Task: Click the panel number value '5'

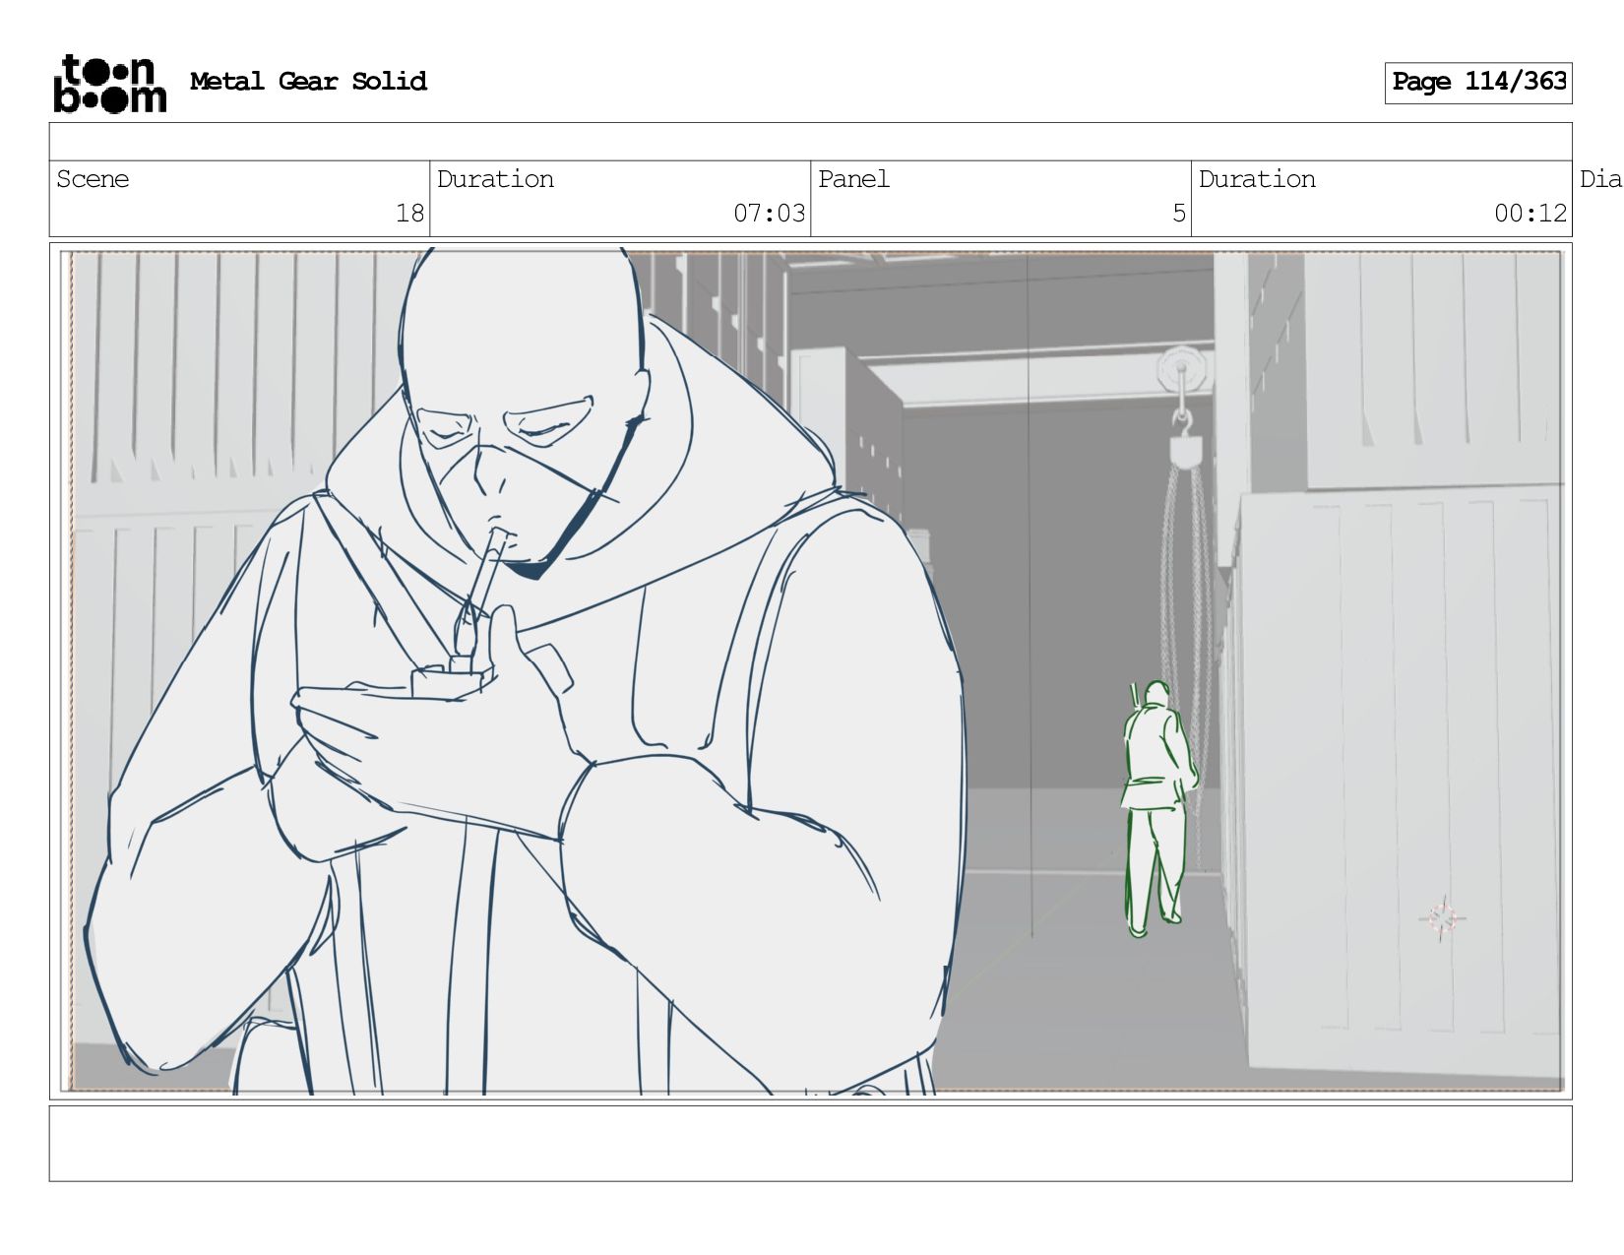Action: 1178,213
